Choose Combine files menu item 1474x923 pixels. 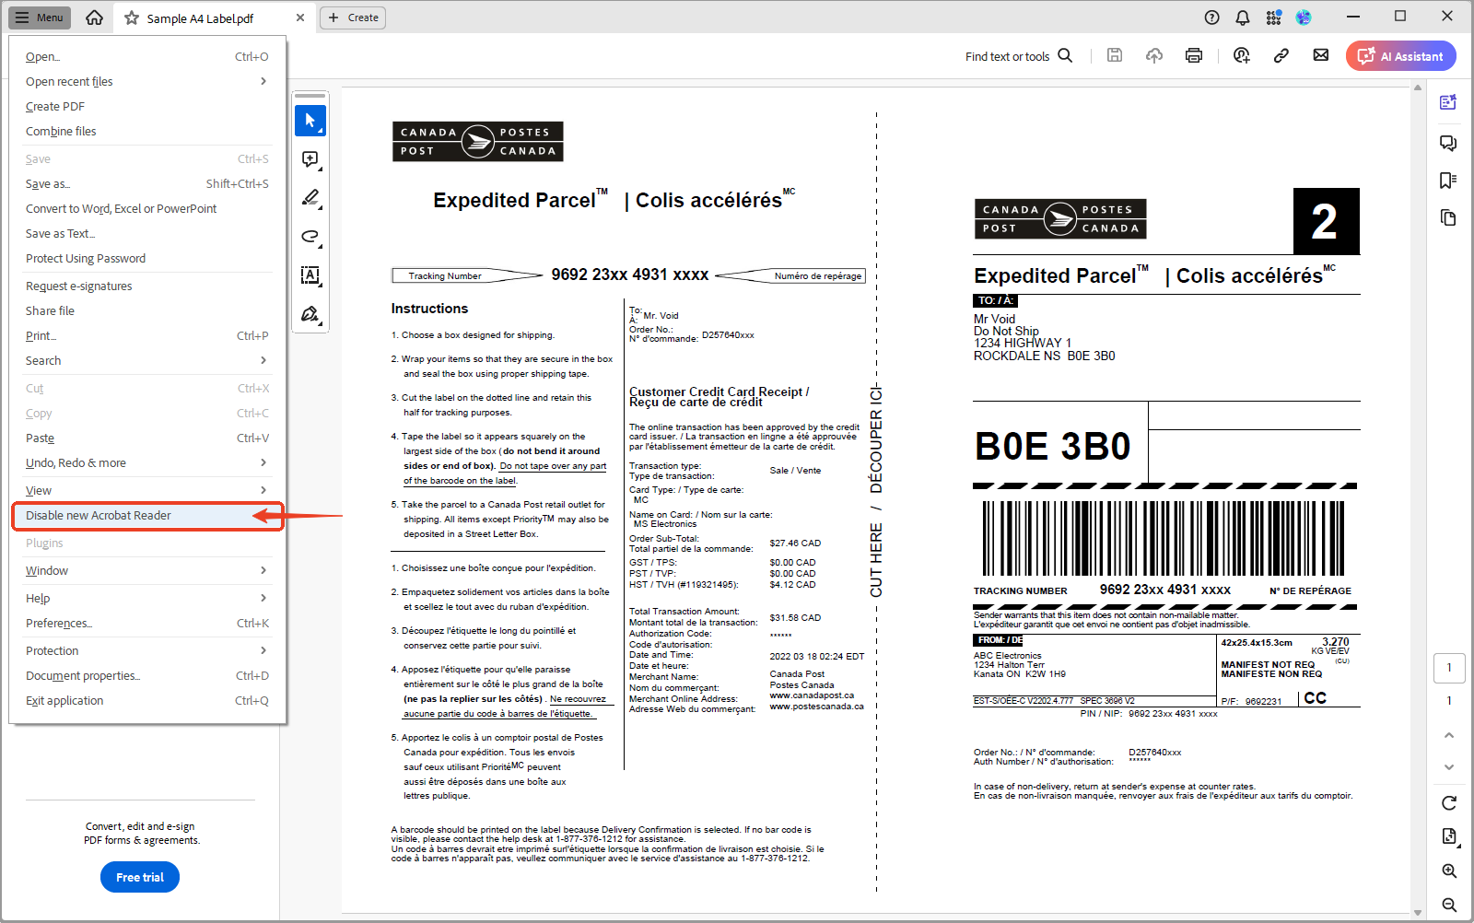pos(147,132)
